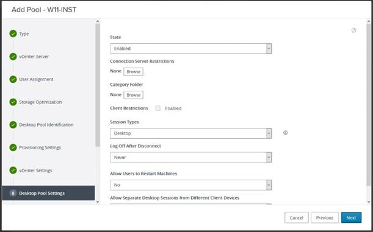Browse for a Category Folder
This screenshot has height=232, width=373.
click(x=133, y=95)
